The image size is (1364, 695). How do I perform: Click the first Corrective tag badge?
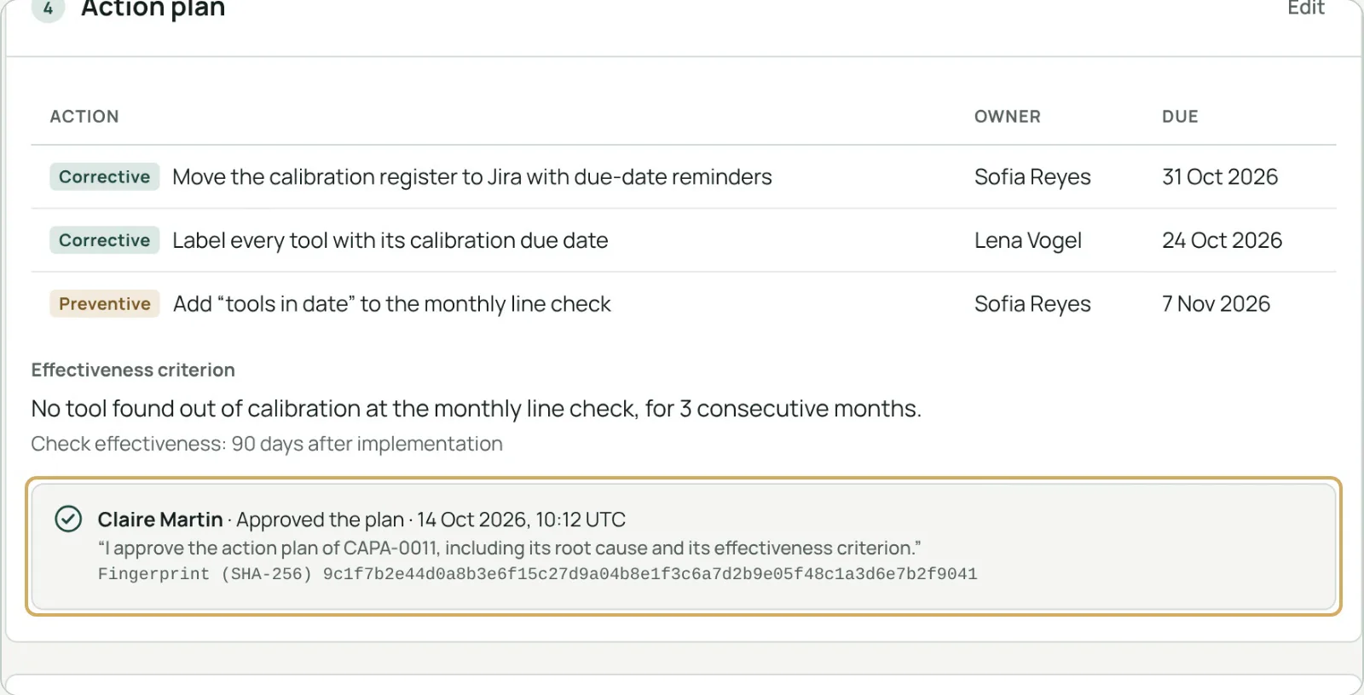(105, 176)
